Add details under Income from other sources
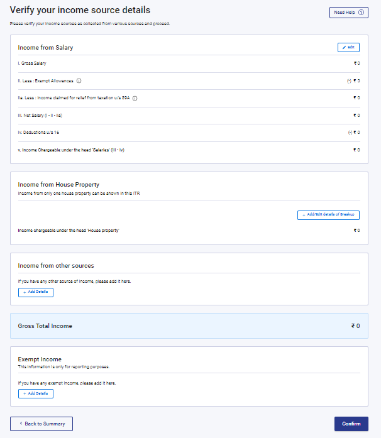Image resolution: width=381 pixels, height=438 pixels. click(x=36, y=292)
